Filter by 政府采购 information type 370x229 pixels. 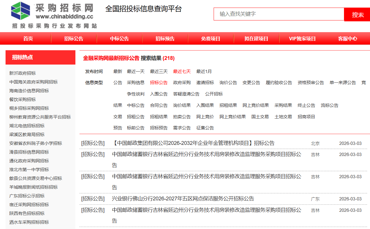182,83
